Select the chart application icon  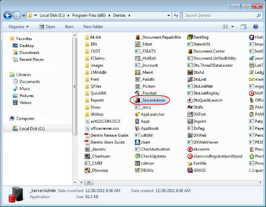[x=137, y=142]
